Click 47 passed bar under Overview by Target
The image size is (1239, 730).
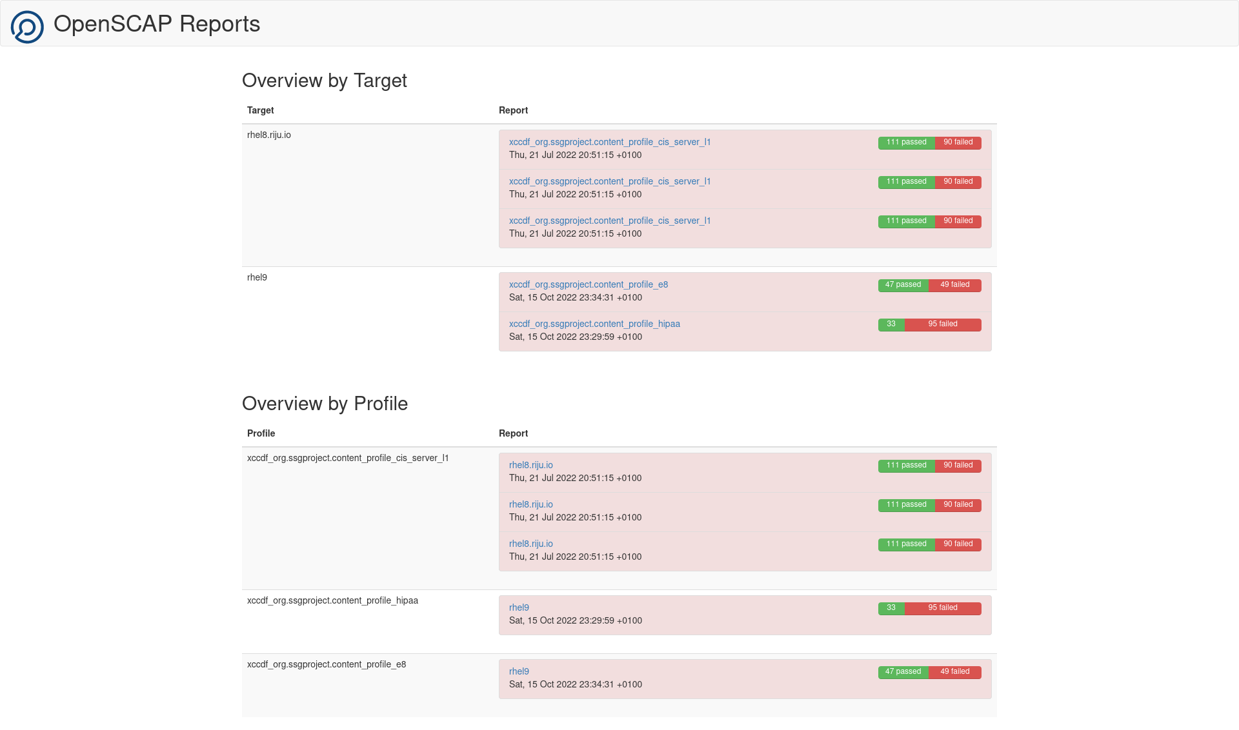pyautogui.click(x=903, y=285)
